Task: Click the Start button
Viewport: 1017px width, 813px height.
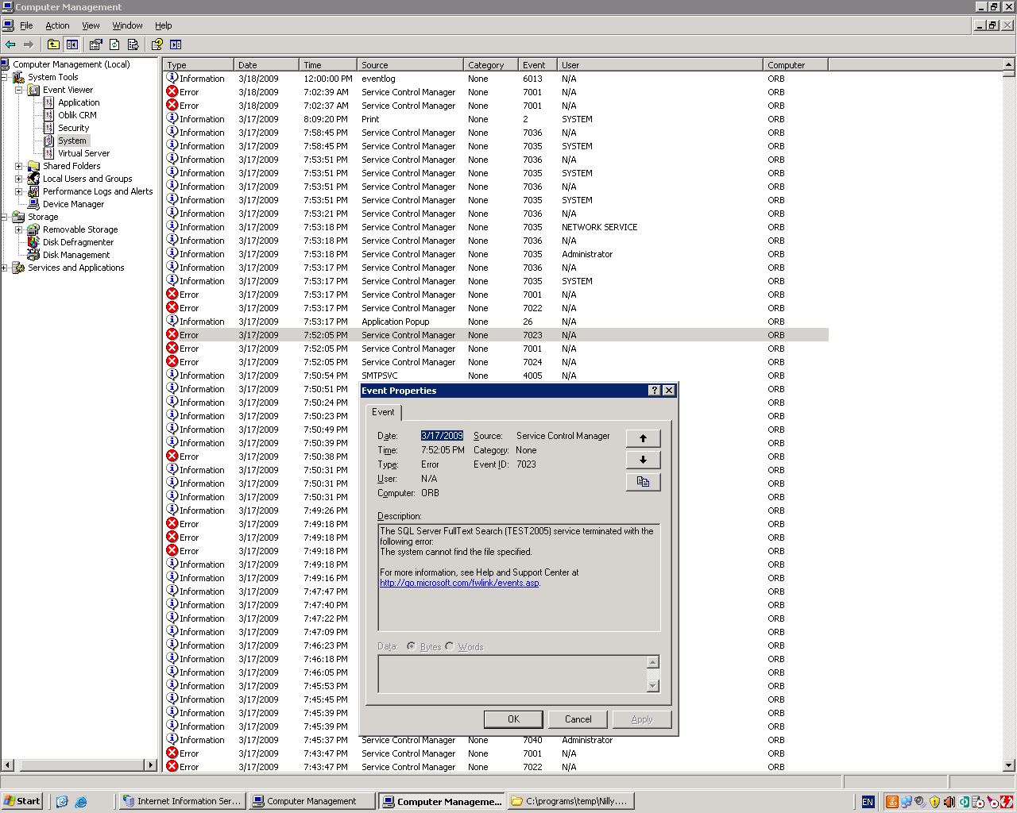Action: click(x=22, y=801)
